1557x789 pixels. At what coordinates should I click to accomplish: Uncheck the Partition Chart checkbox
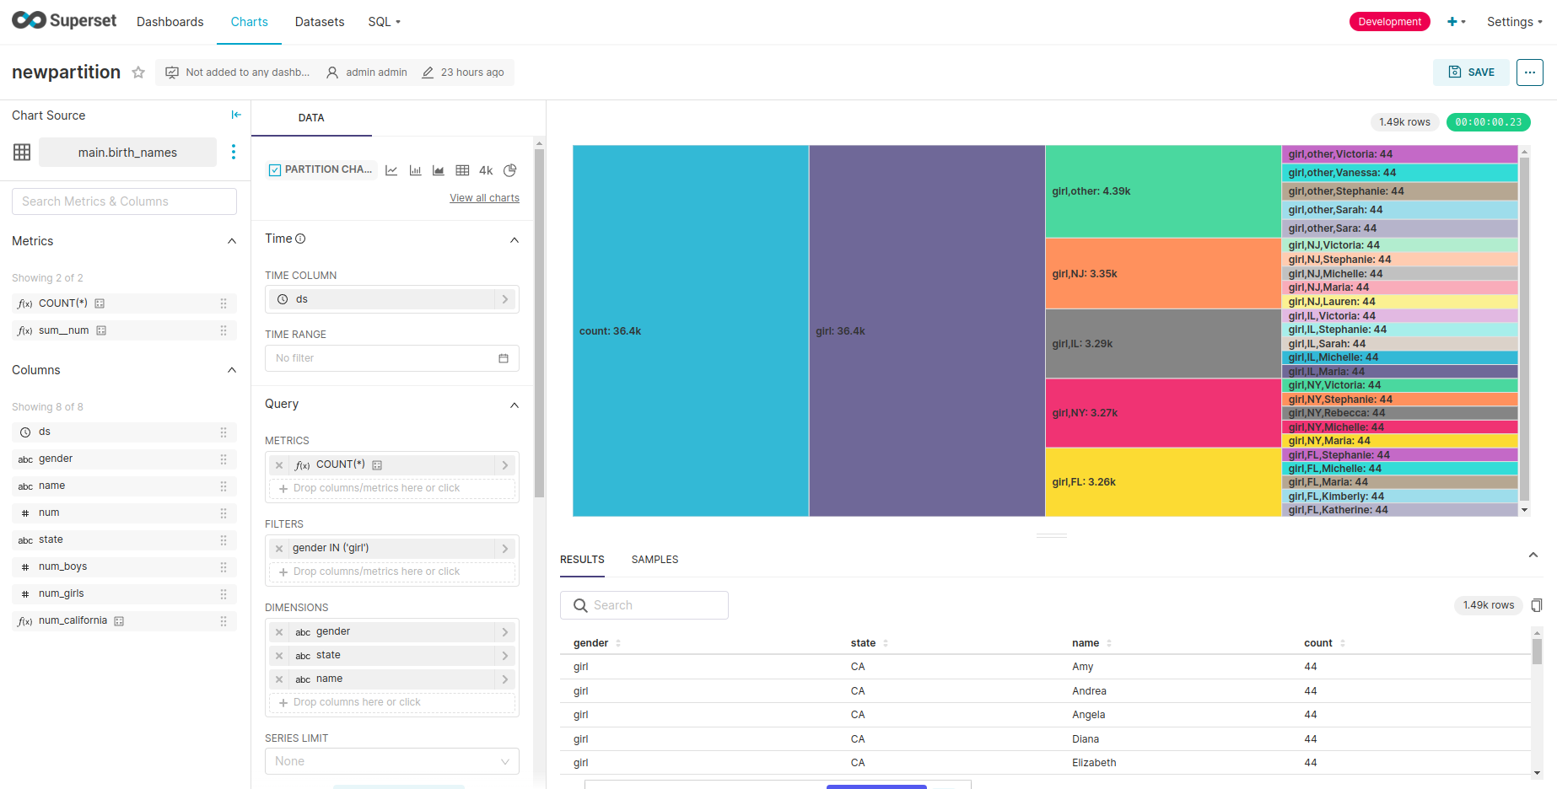[274, 169]
